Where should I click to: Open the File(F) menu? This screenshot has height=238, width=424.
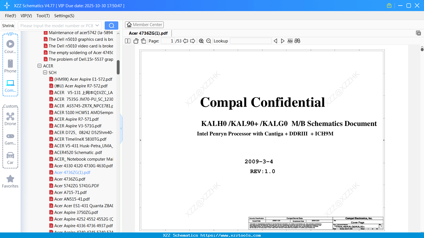[x=11, y=16]
